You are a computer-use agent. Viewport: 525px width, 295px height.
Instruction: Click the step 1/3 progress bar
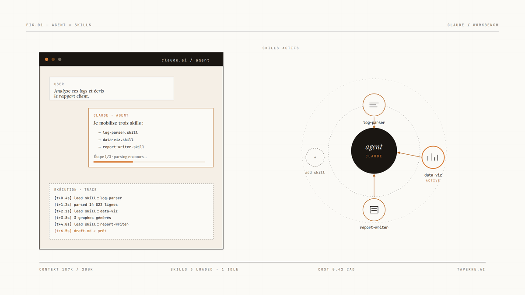(x=149, y=162)
